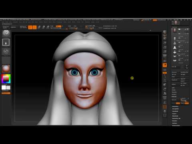Viewport: 192px width, 144px height.
Task: Click the Rename subtool button
Action: (x=174, y=72)
